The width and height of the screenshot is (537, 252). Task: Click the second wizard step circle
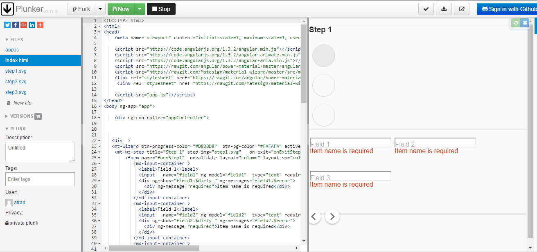[324, 85]
